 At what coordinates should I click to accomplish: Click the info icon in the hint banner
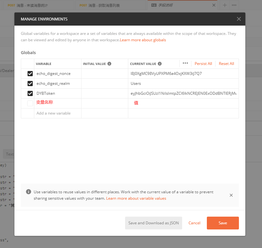pyautogui.click(x=29, y=192)
